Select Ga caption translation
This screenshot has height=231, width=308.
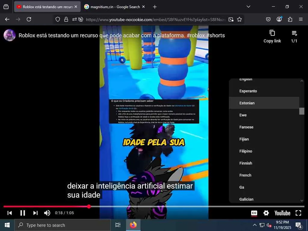pos(264,187)
